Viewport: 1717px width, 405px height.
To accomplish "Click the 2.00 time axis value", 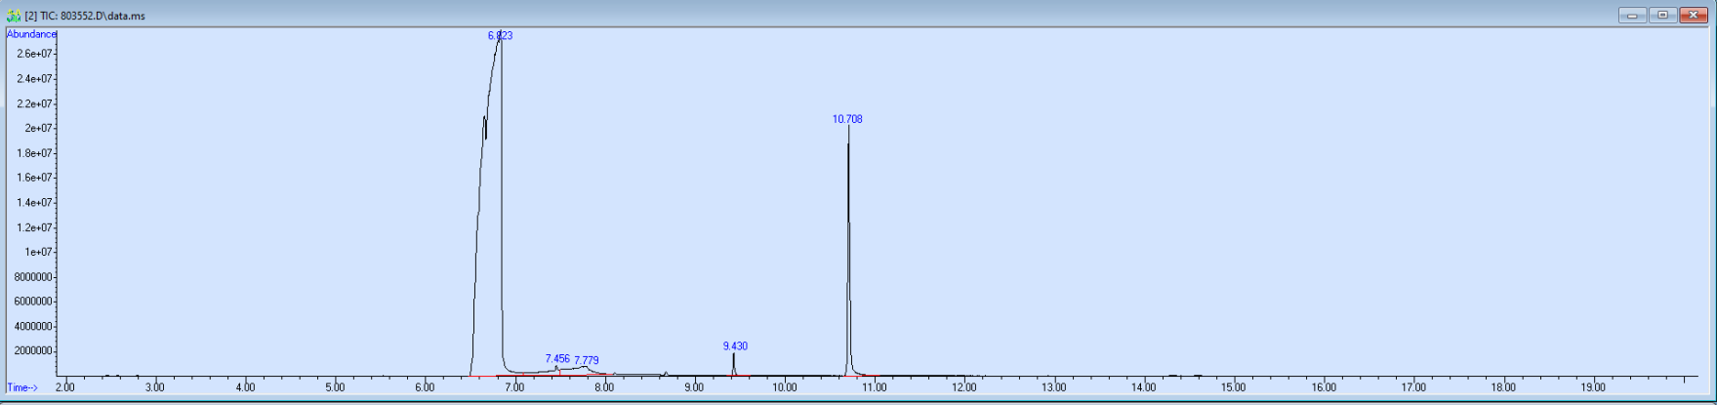I will click(65, 387).
